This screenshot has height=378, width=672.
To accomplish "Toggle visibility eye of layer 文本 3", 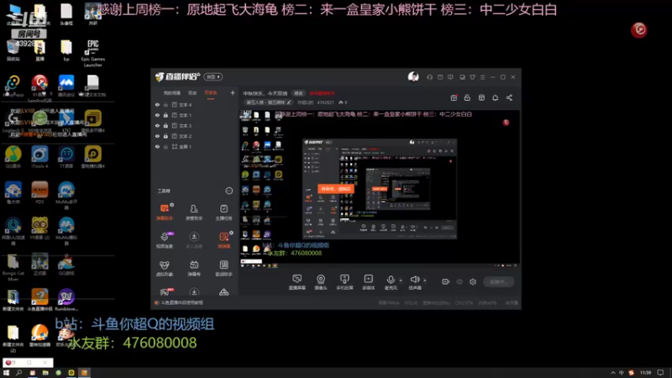I will tap(157, 125).
